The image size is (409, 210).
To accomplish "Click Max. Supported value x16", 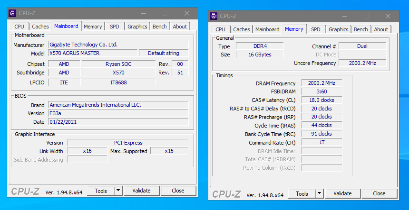I will coord(169,151).
